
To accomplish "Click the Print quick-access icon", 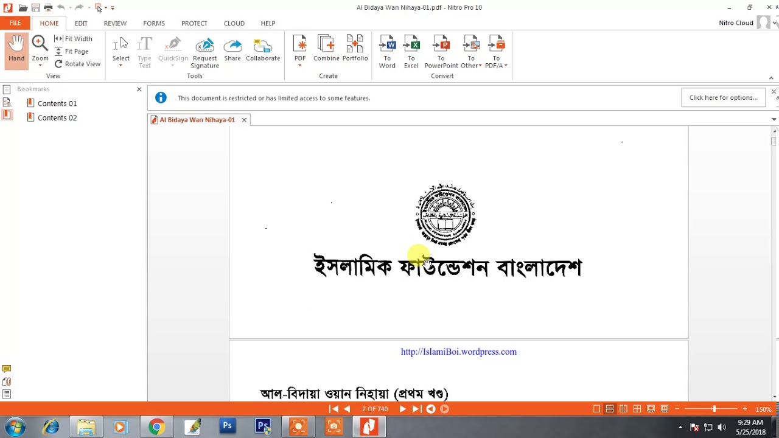I will pyautogui.click(x=48, y=8).
